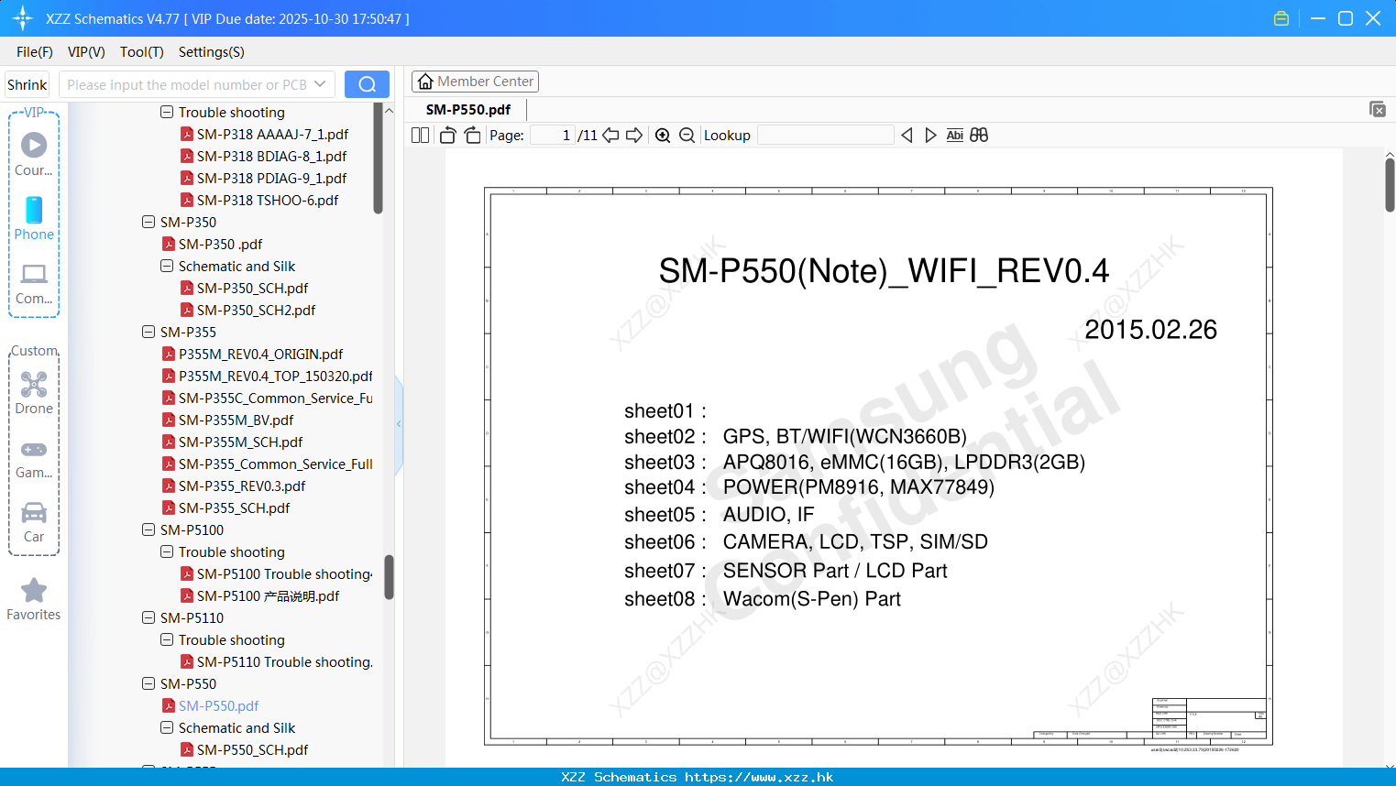
Task: Select the SM-P550.pdf tree file
Action: (218, 705)
